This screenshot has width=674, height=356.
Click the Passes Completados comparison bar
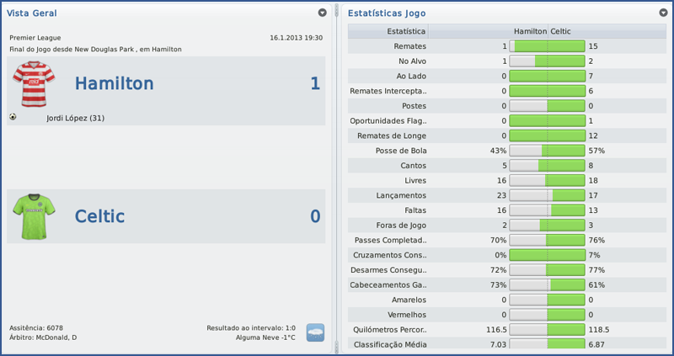(x=547, y=240)
